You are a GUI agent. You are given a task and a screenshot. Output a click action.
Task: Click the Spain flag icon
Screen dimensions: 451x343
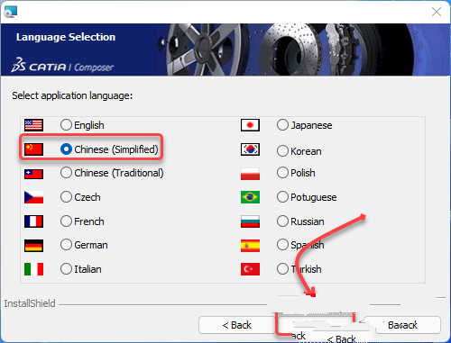(x=250, y=245)
